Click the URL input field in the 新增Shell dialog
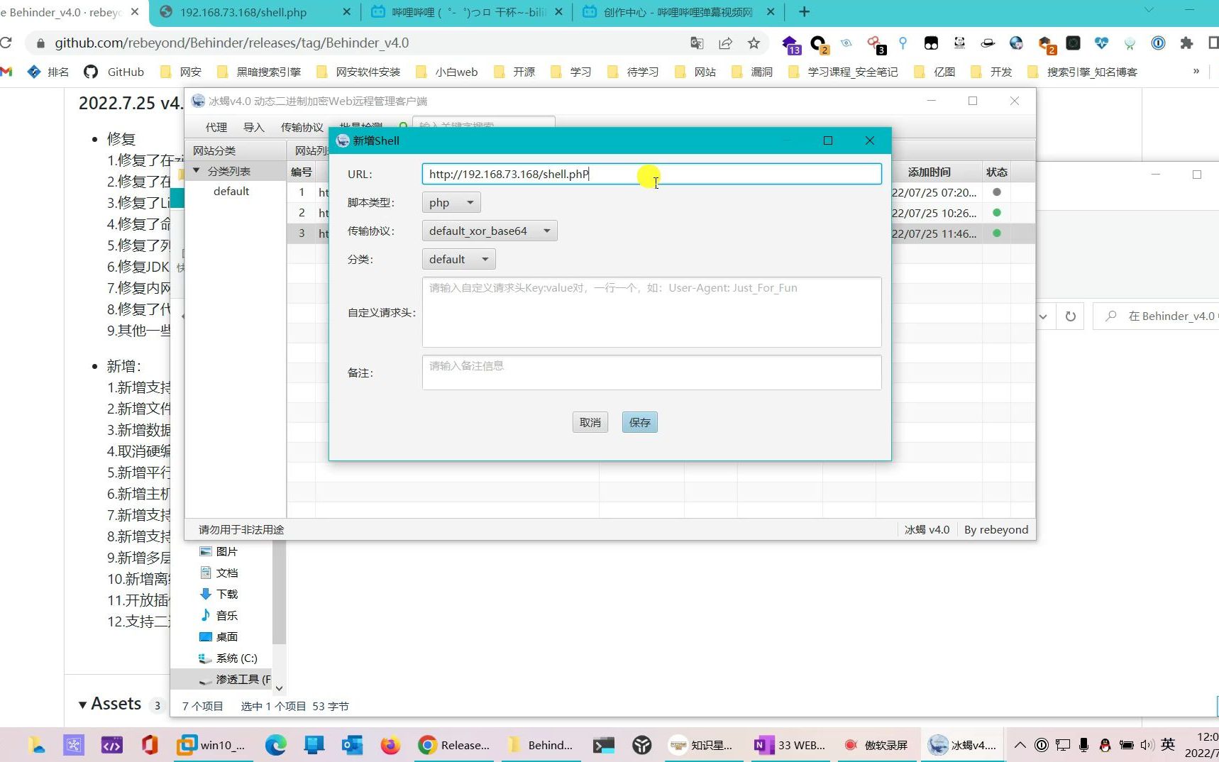Viewport: 1219px width, 762px height. point(651,174)
